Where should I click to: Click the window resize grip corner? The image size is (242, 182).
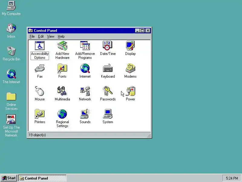[149, 136]
